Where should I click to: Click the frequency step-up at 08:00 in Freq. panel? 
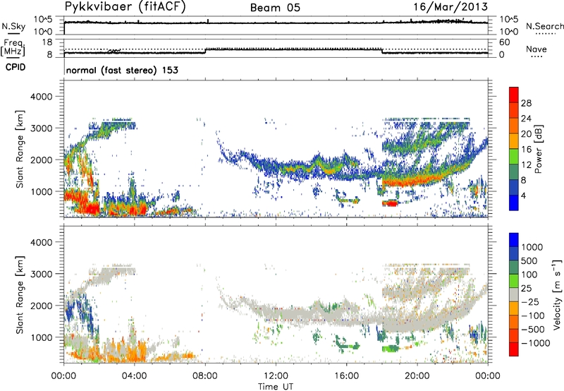[x=205, y=51]
